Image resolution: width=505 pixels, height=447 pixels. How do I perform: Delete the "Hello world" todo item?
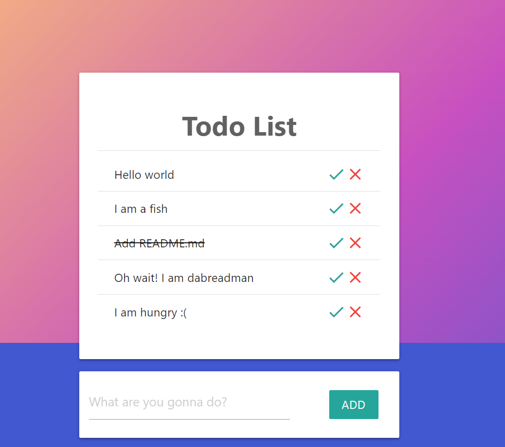tap(355, 174)
